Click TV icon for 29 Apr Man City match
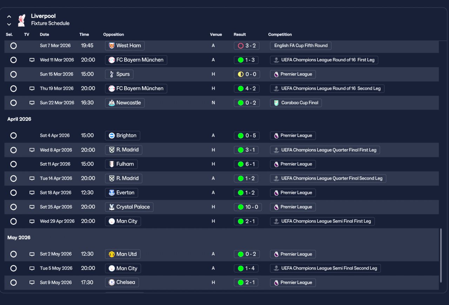449x305 pixels. tap(32, 221)
